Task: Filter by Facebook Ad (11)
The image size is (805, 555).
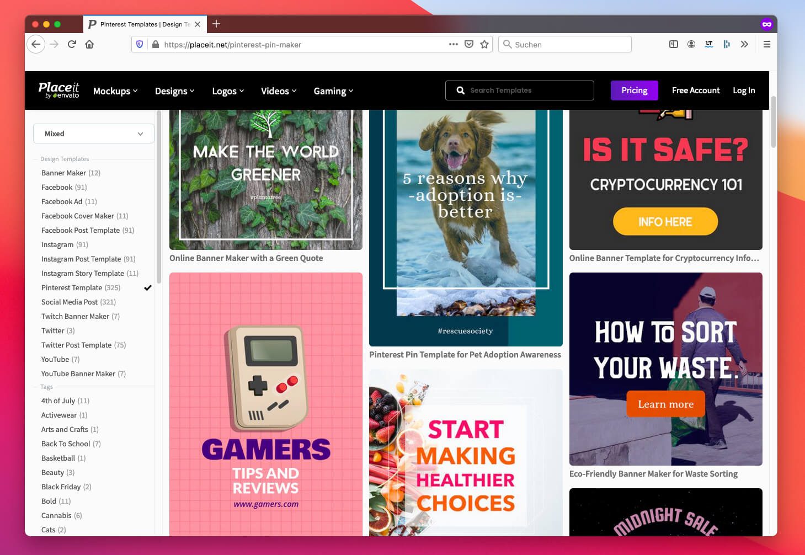Action: 69,201
